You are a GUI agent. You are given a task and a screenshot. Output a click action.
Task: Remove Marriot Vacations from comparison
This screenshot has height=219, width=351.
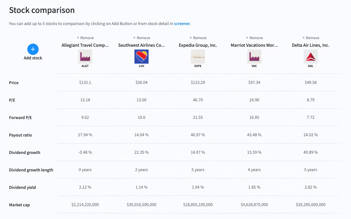click(x=254, y=38)
